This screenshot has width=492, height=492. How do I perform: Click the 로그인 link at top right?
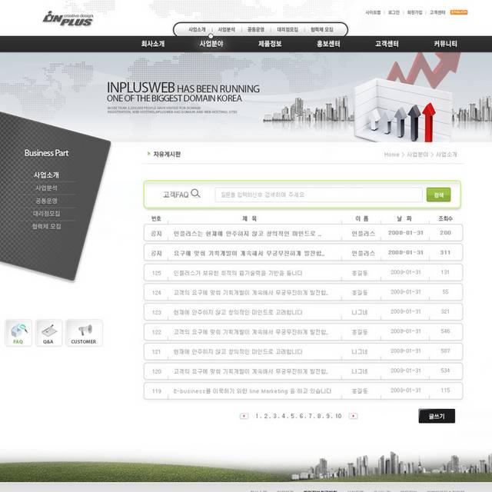394,12
